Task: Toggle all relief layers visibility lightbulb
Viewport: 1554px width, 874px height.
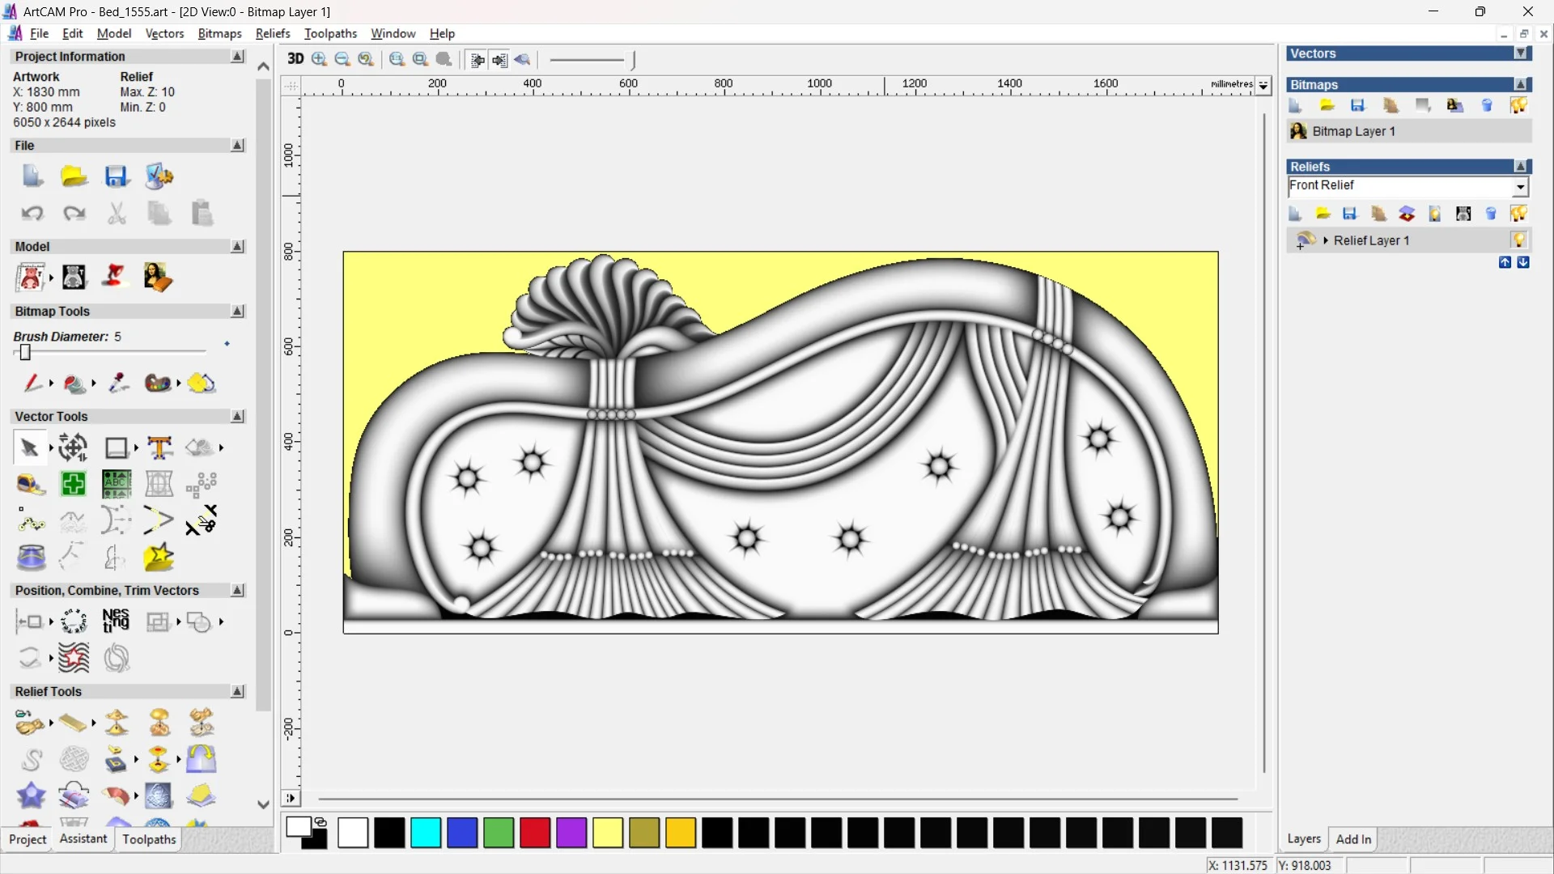Action: point(1518,214)
